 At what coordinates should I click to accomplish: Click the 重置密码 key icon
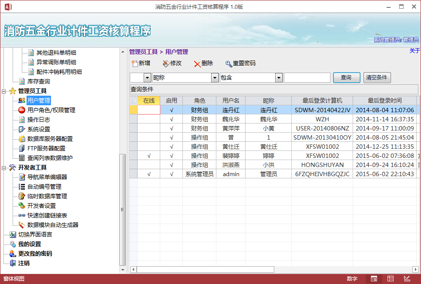click(x=229, y=64)
